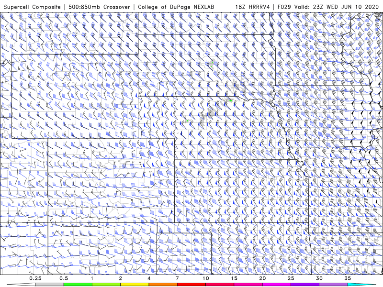Select the 10–15 legend color swatch
The height and width of the screenshot is (287, 383).
220,285
